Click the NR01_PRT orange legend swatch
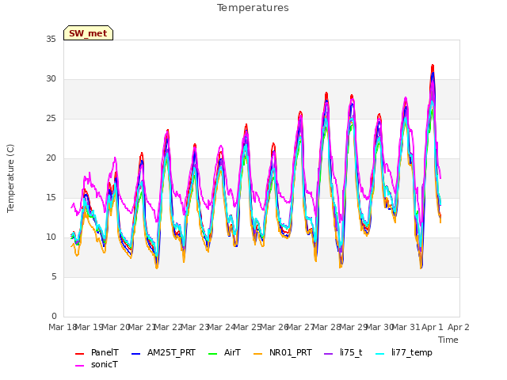The width and height of the screenshot is (507, 380). click(257, 354)
